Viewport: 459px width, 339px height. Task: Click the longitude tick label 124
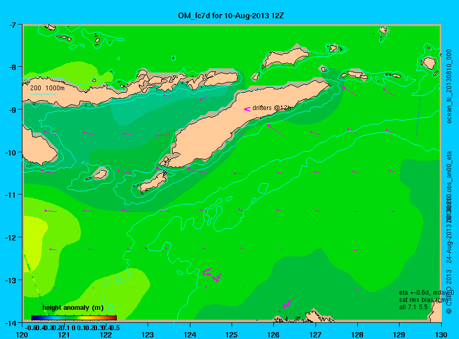click(190, 335)
